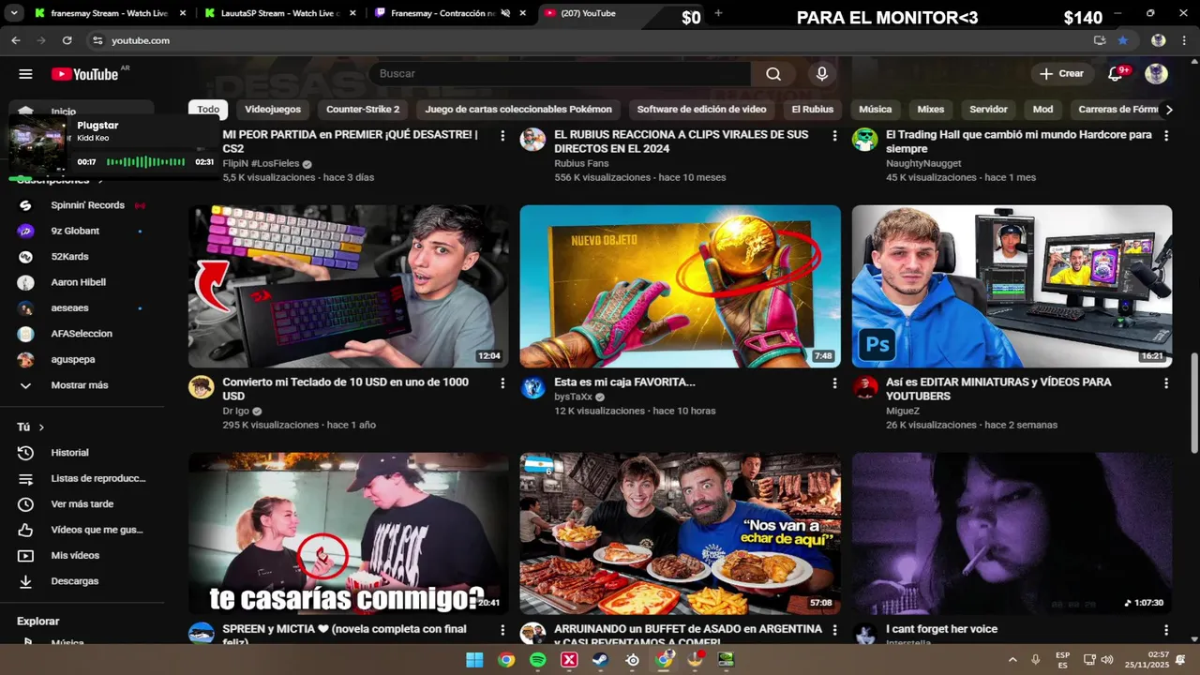Play the golden glove 'NUEVO OBJETO' thumbnail
Screen dimensions: 1200x675
pyautogui.click(x=681, y=286)
